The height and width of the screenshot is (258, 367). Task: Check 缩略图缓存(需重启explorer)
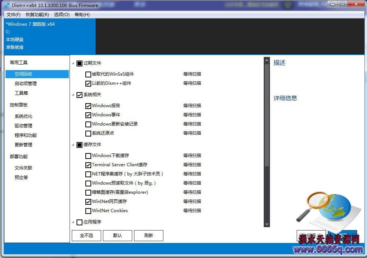pos(88,193)
